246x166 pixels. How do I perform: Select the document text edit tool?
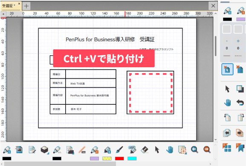(32, 150)
